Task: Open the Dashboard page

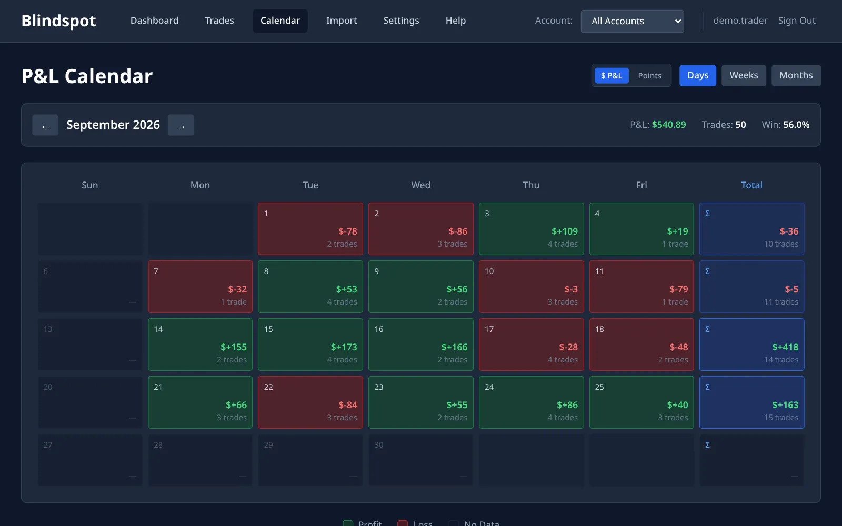Action: 154,21
